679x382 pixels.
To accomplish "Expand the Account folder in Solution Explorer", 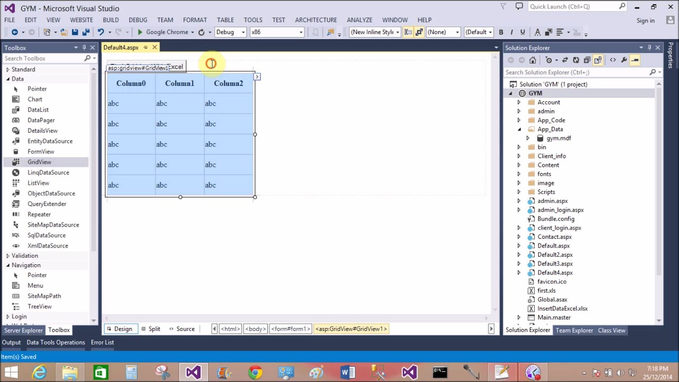I will tap(519, 102).
